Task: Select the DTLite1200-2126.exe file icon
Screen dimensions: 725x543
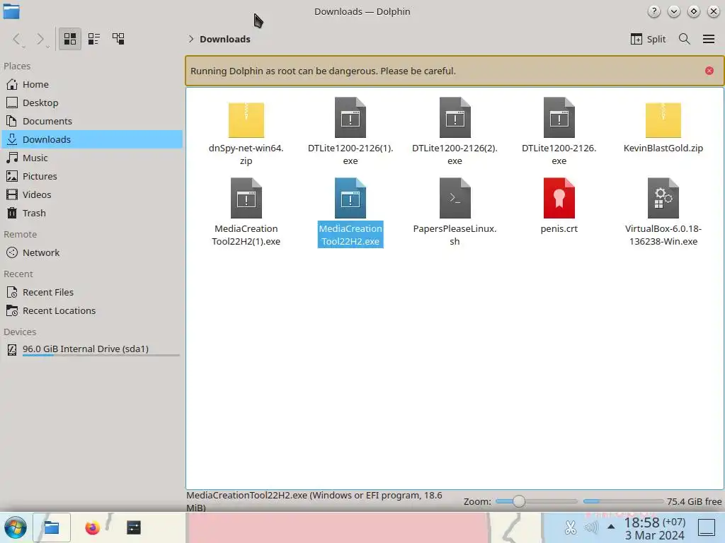Action: (559, 118)
